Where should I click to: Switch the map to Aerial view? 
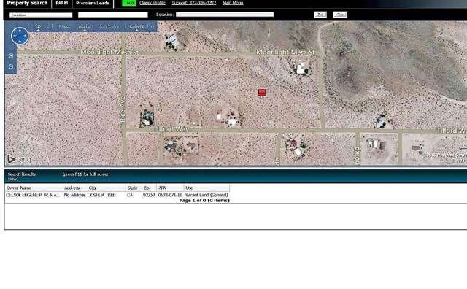(x=85, y=26)
